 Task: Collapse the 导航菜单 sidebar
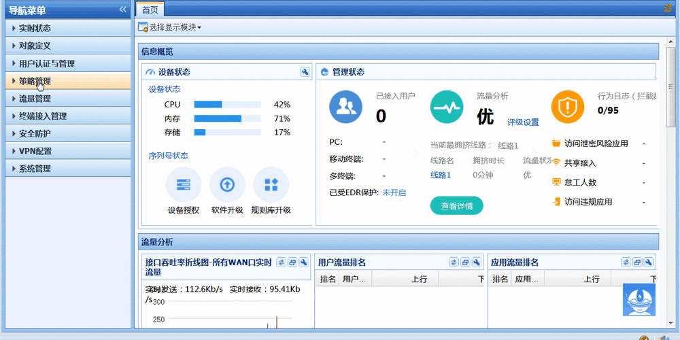pyautogui.click(x=123, y=10)
